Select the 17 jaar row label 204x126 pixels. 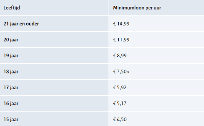point(11,88)
